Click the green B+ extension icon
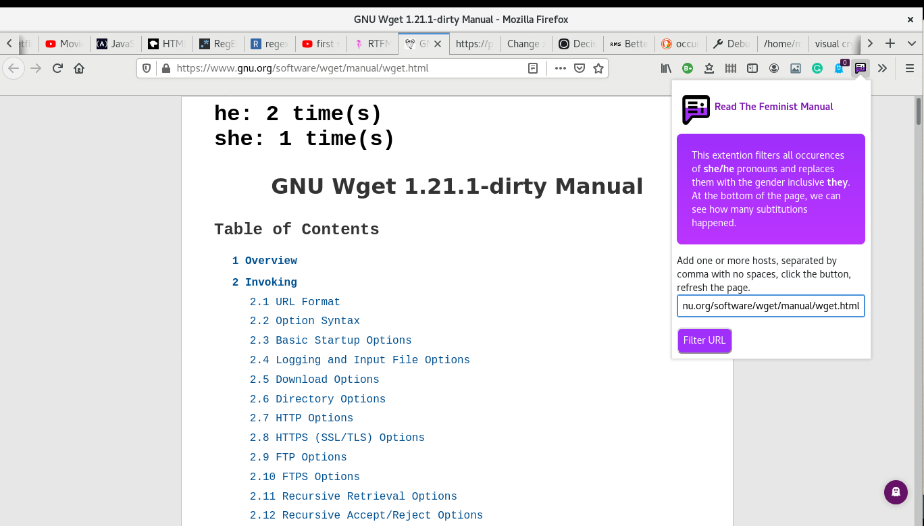Image resolution: width=924 pixels, height=526 pixels. pos(688,68)
